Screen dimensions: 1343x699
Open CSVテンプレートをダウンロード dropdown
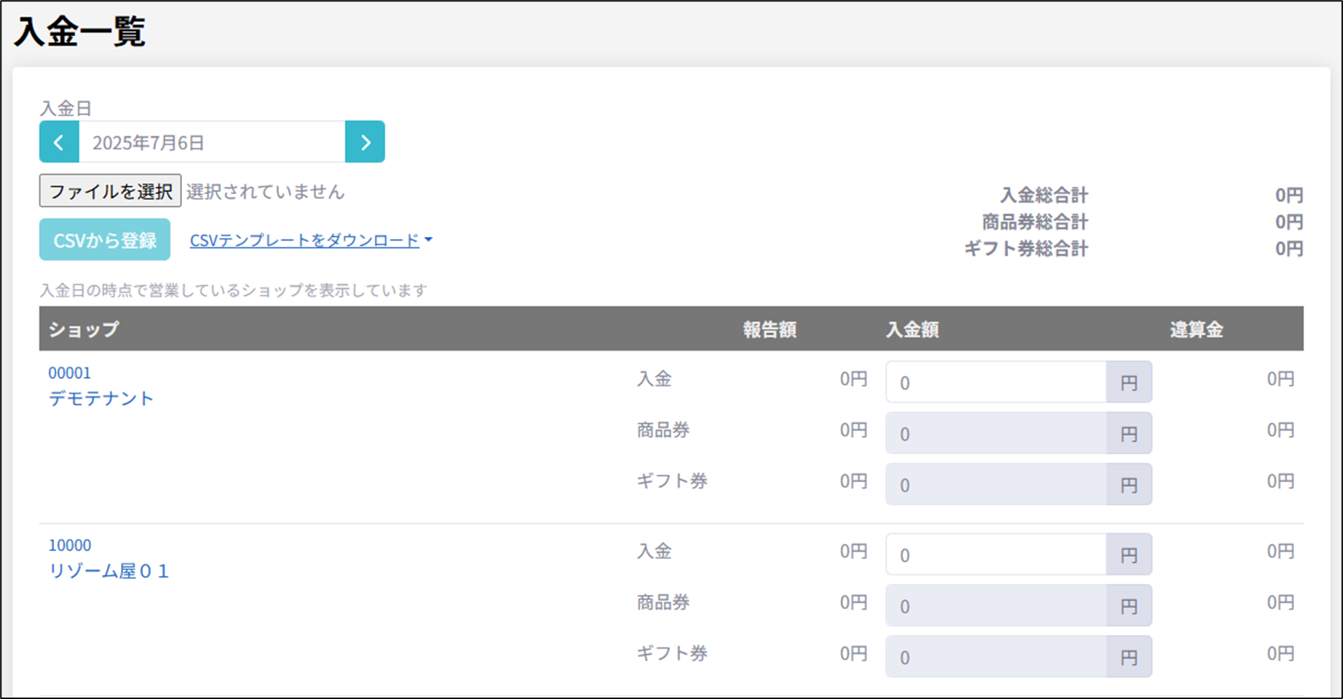311,240
